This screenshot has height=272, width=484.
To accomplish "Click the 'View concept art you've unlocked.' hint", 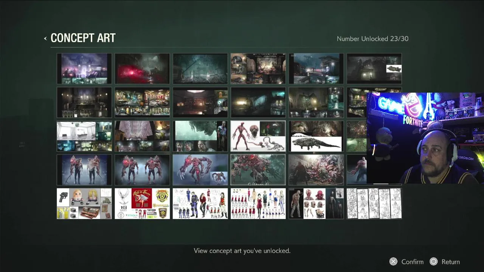I will pos(242,250).
